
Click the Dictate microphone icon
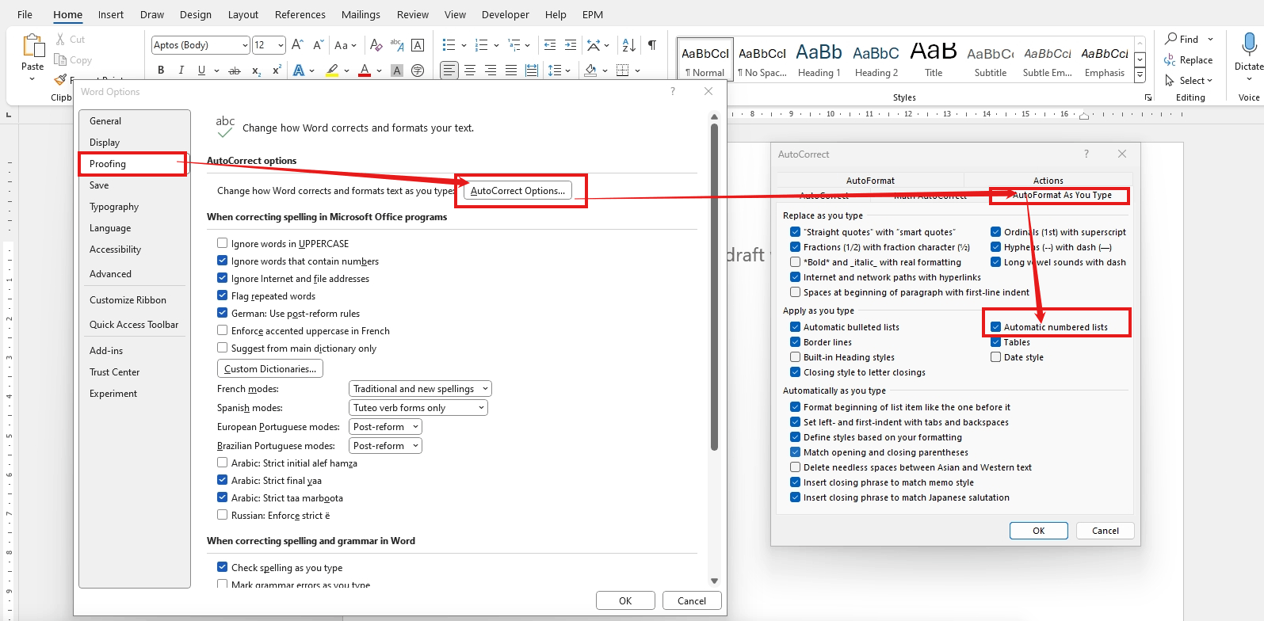pos(1249,44)
